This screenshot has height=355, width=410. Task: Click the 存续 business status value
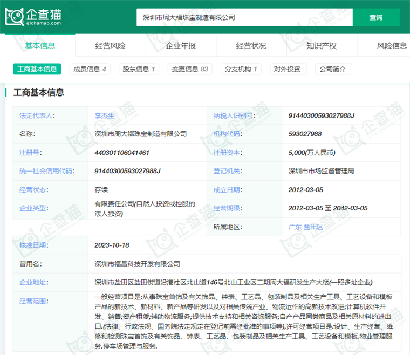101,190
